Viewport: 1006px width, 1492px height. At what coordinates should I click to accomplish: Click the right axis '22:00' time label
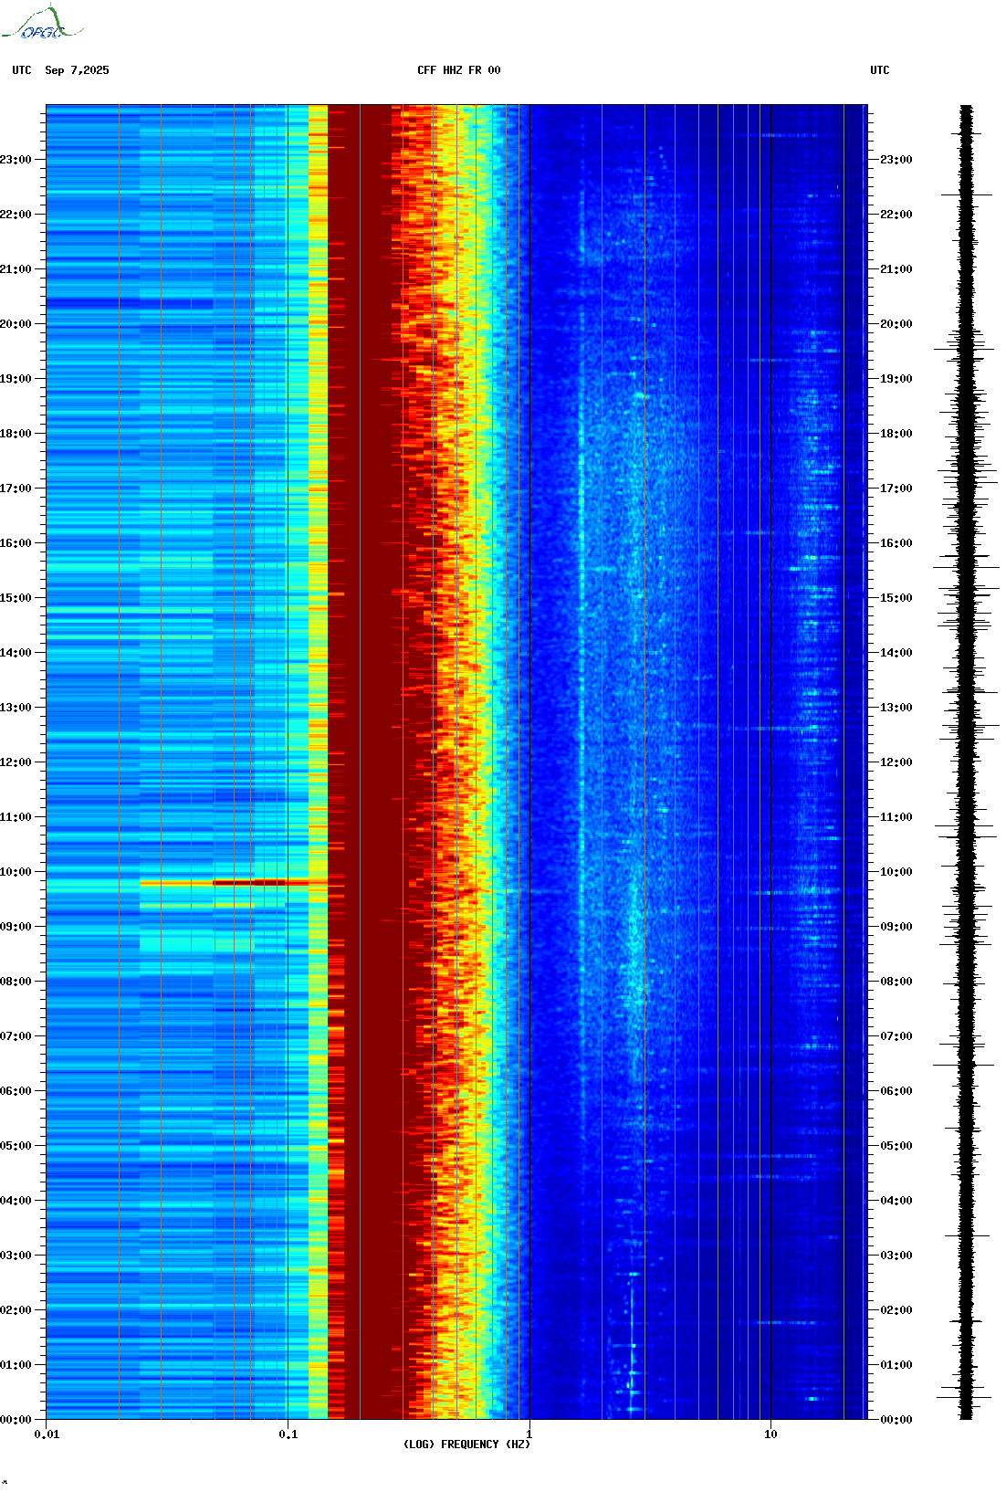pos(896,215)
